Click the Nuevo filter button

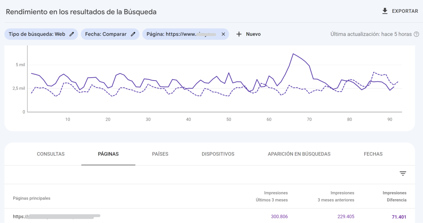point(253,34)
